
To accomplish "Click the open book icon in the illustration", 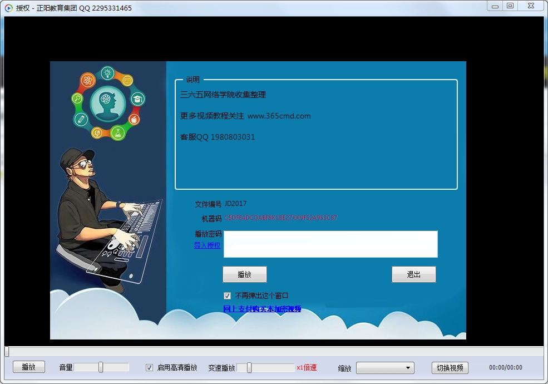I will [x=127, y=81].
